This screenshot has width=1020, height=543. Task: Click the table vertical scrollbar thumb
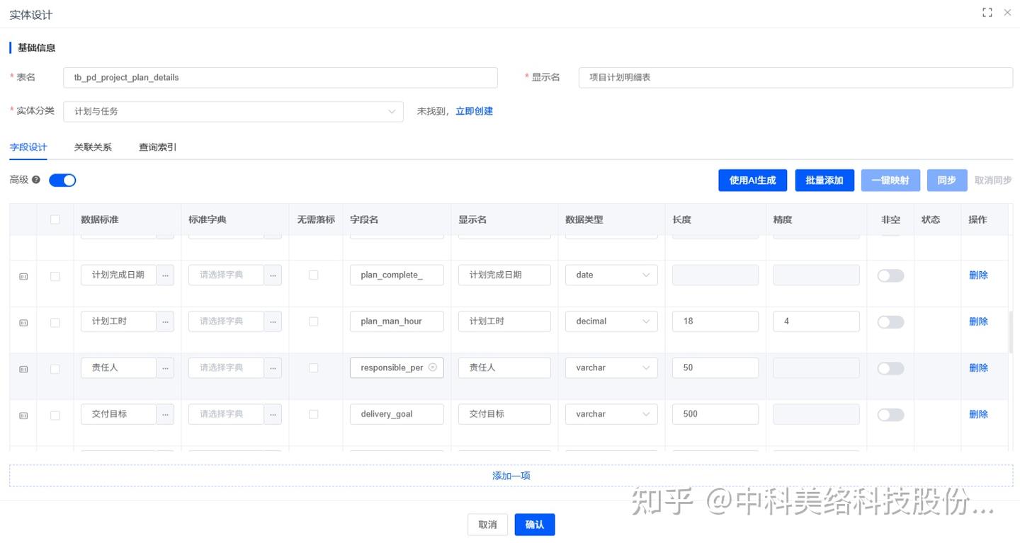(1011, 332)
